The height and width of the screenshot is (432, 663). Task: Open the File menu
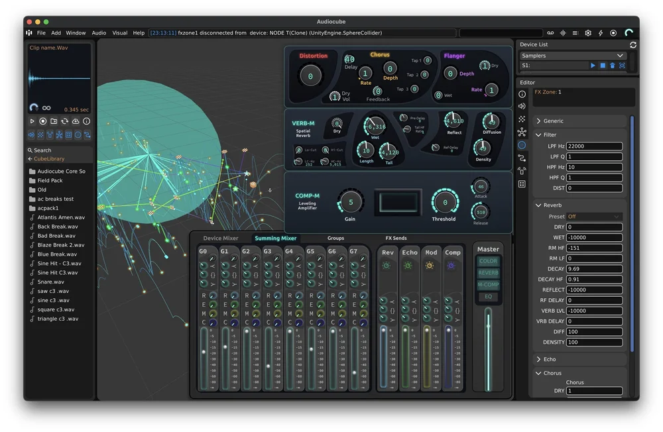point(41,33)
